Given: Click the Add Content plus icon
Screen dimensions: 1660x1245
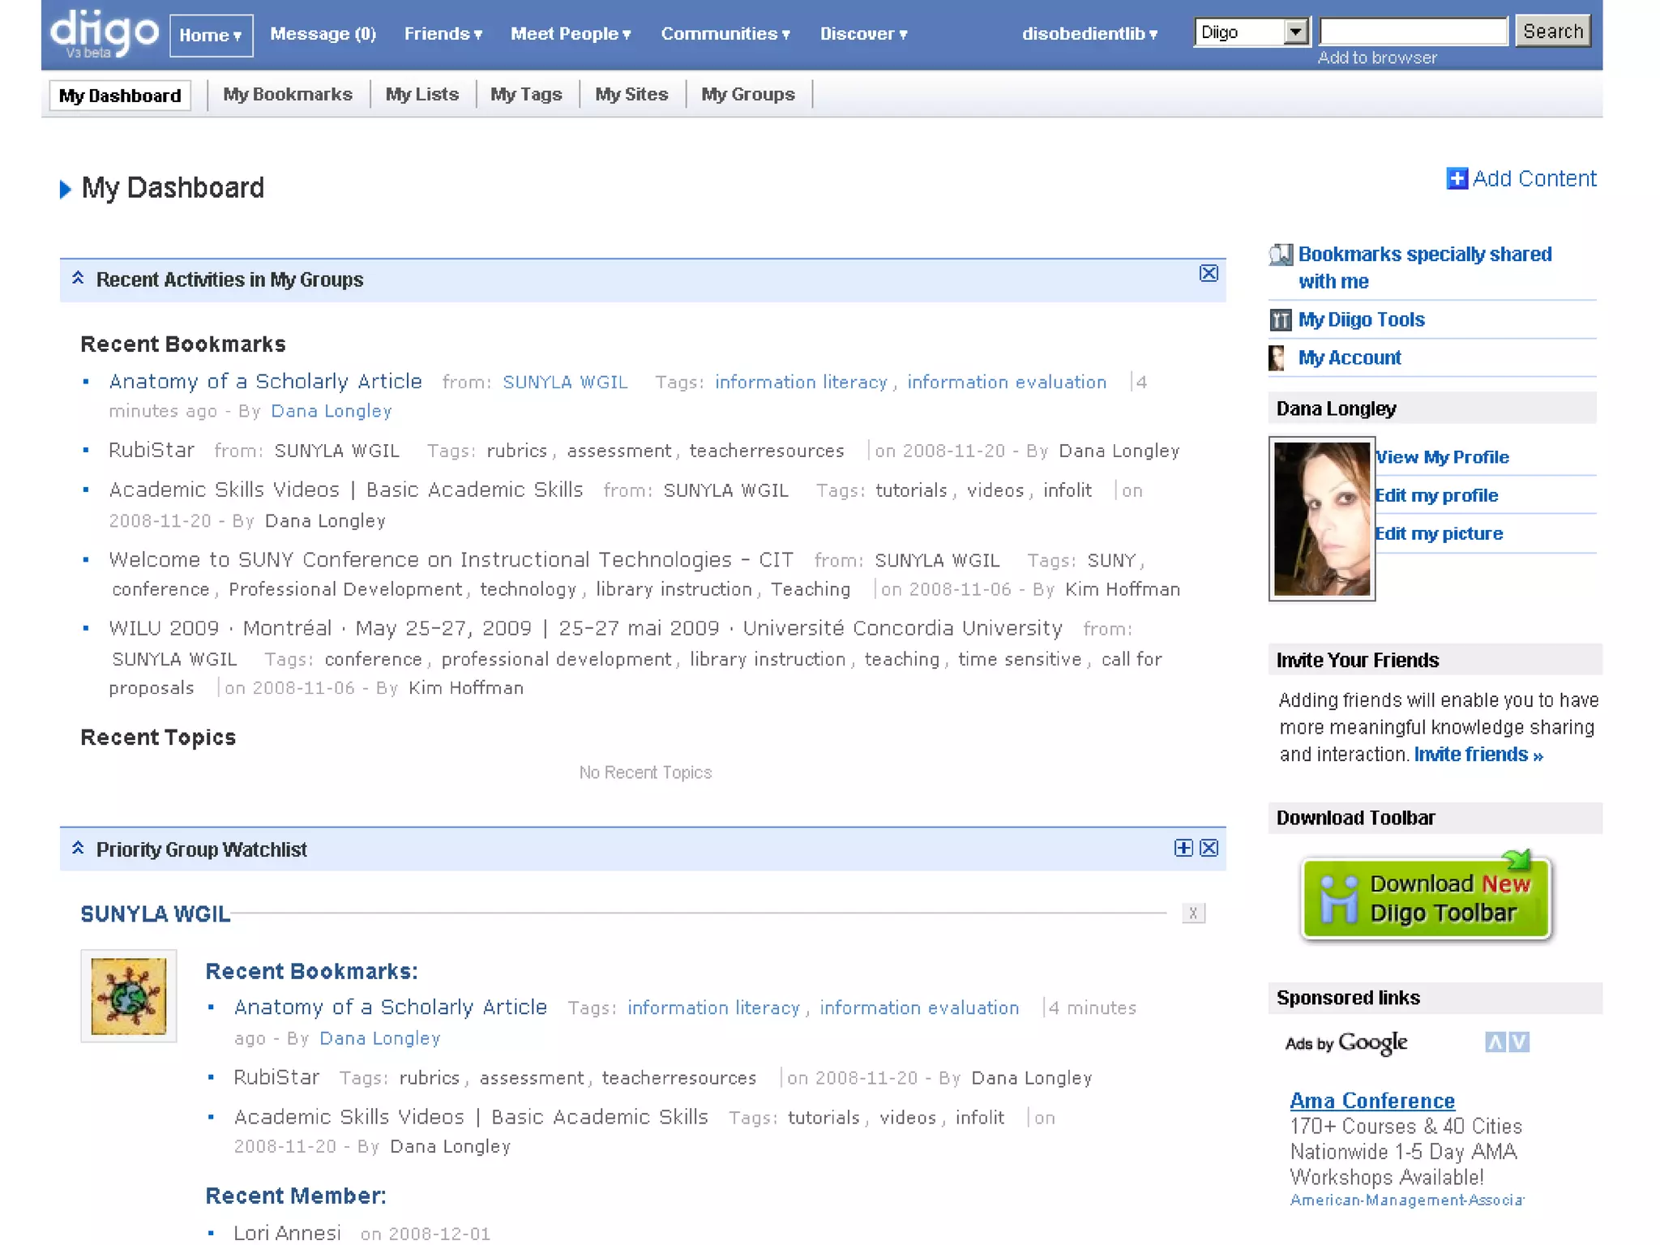Looking at the screenshot, I should pos(1456,178).
